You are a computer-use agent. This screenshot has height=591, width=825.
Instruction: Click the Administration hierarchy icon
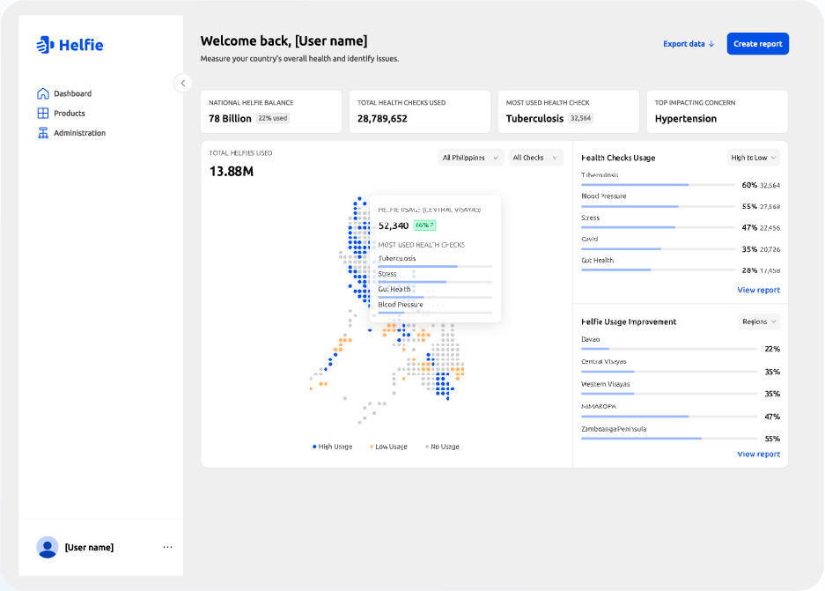point(42,133)
